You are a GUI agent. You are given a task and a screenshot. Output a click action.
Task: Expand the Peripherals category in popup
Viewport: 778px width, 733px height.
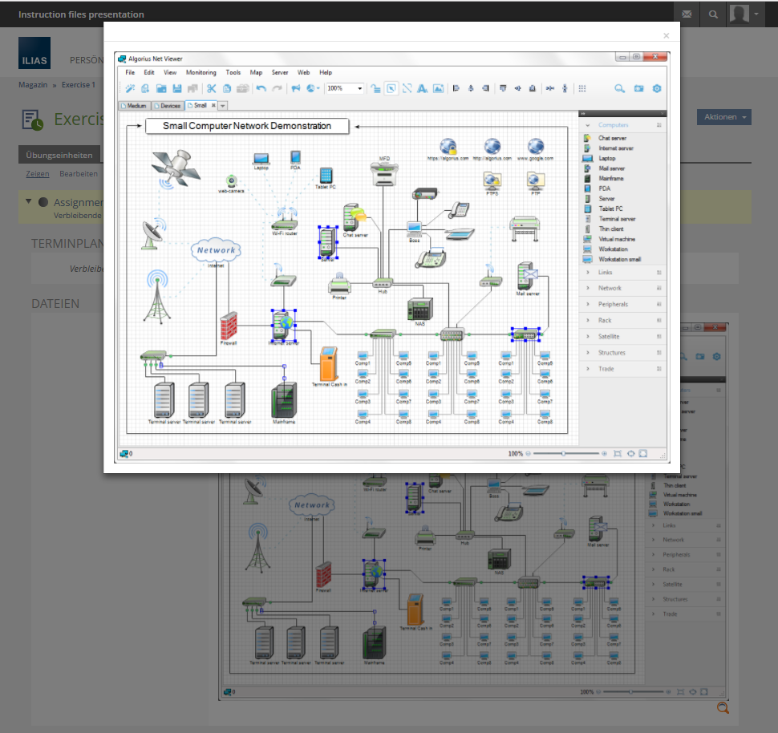coord(622,304)
